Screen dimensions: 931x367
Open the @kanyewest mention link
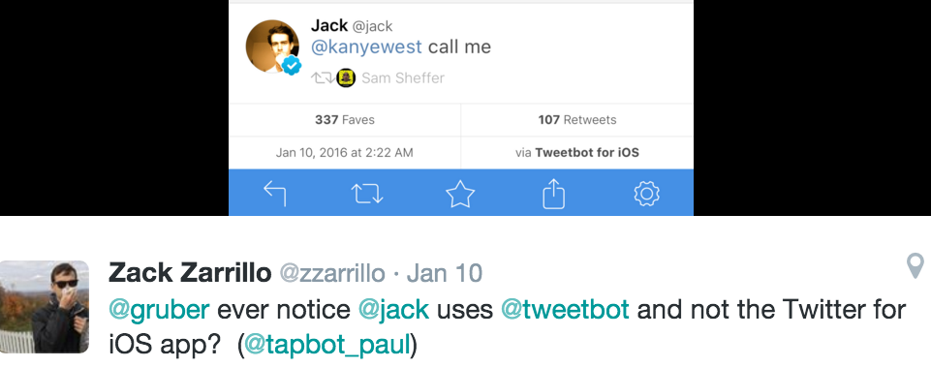366,46
